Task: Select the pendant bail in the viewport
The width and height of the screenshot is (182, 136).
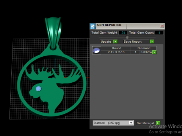Action: (x=53, y=33)
